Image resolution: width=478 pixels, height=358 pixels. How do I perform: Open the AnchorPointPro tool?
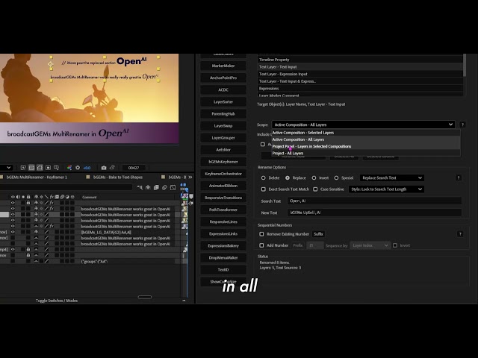(223, 78)
